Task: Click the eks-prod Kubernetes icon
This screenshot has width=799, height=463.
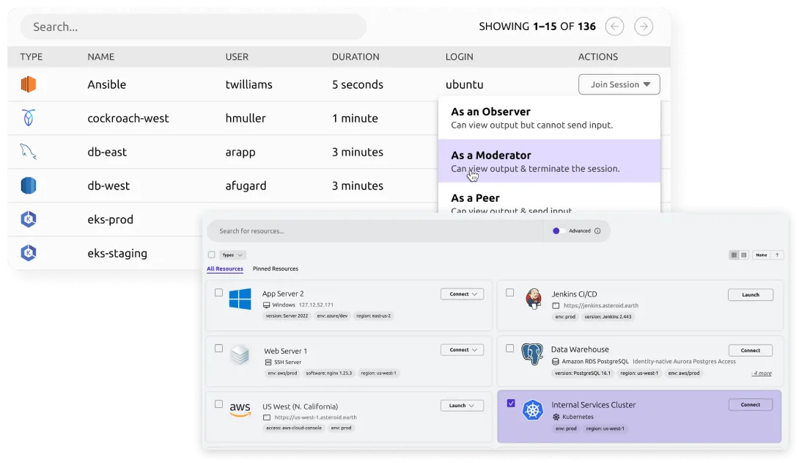Action: [29, 219]
